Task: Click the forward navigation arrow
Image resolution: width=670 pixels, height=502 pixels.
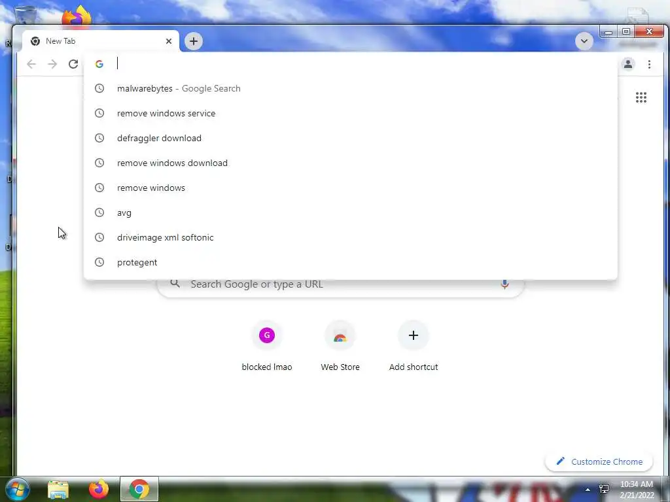Action: [x=52, y=64]
